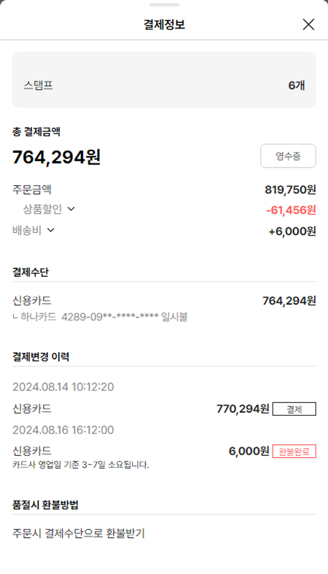This screenshot has width=328, height=574.
Task: Expand the 상품할인 chevron
Action: 71,209
